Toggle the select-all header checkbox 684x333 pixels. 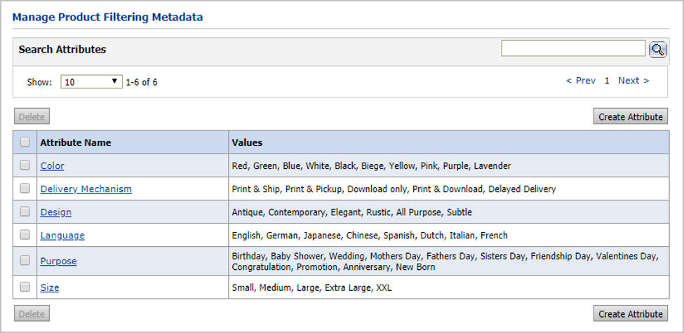tap(25, 142)
